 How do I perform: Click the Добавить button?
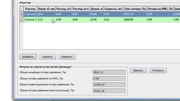pyautogui.click(x=28, y=57)
